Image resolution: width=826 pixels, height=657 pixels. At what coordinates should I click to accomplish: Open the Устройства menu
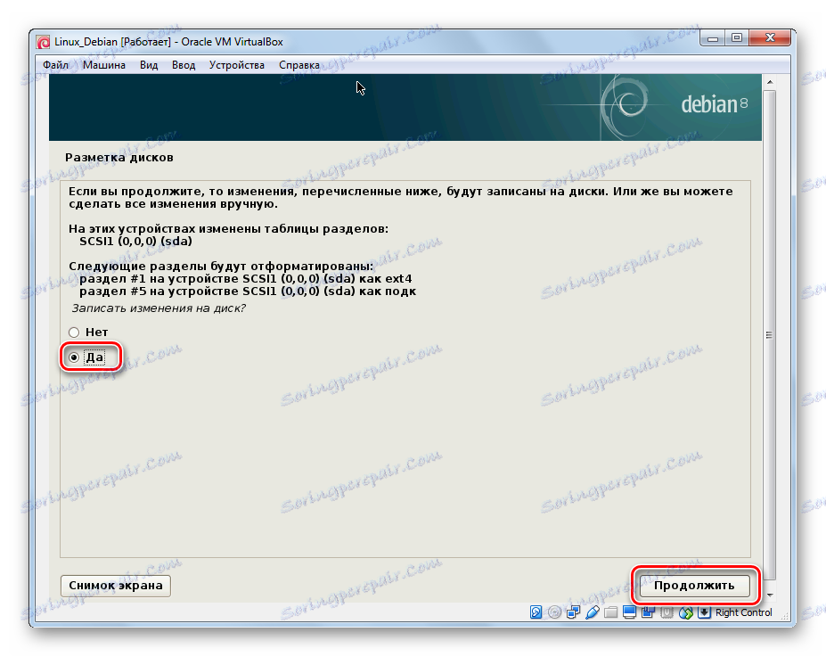[x=236, y=65]
